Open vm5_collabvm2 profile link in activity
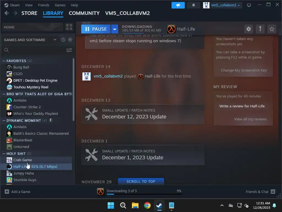Viewport: 282px width, 212px height. (108, 76)
